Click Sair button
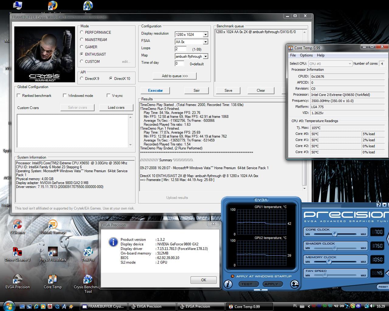Image resolution: width=389 pixels, height=311 pixels. click(197, 91)
